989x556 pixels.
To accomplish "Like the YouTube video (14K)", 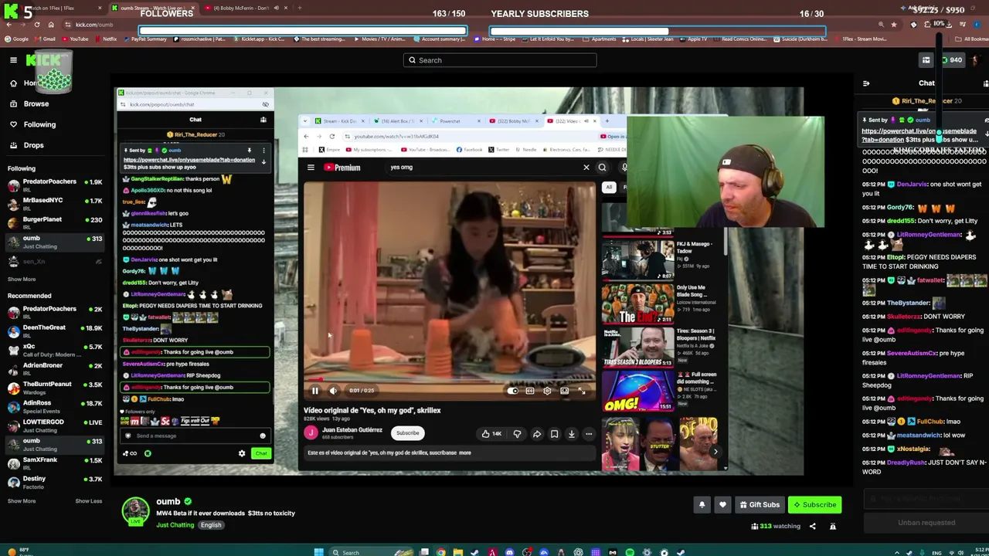I will point(491,434).
